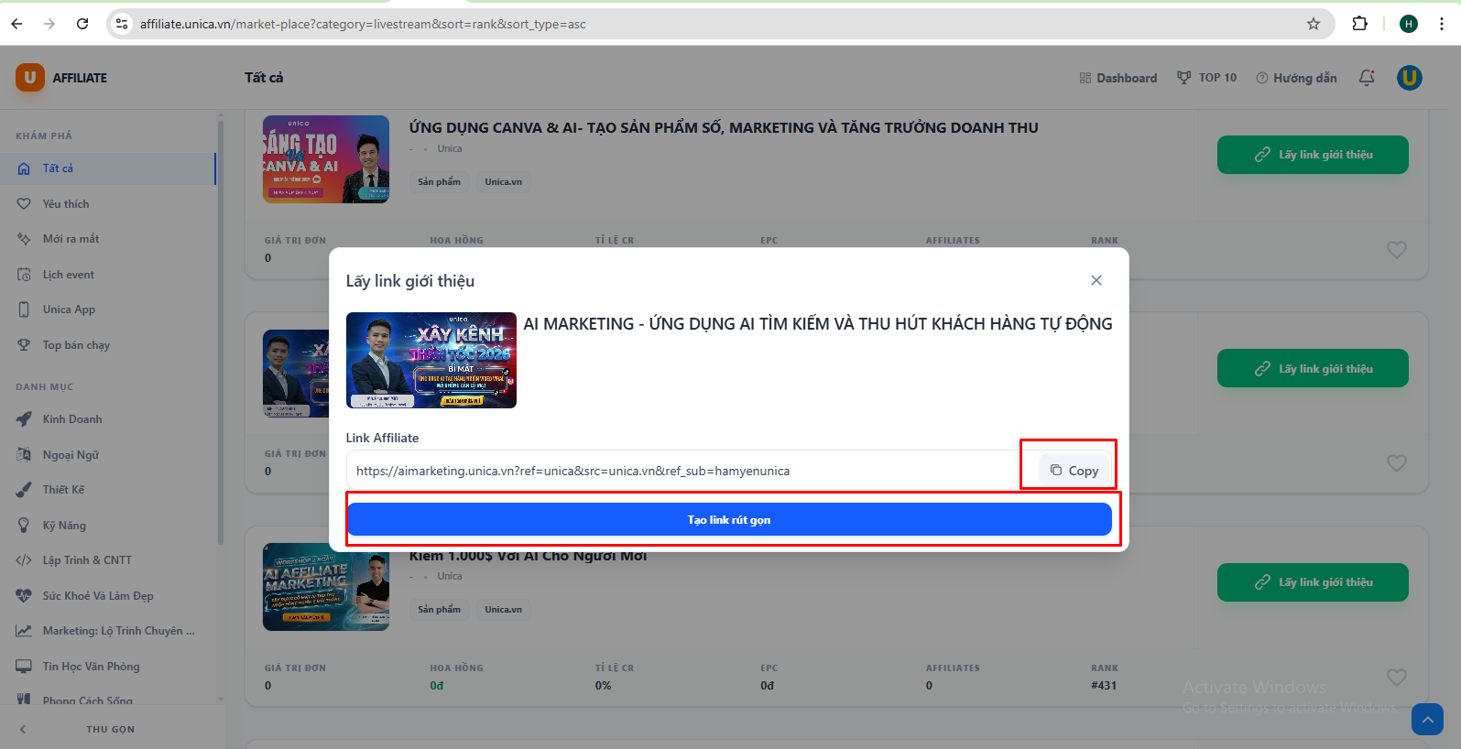Open the TOP 10 leaderboard
This screenshot has width=1461, height=749.
click(1206, 78)
